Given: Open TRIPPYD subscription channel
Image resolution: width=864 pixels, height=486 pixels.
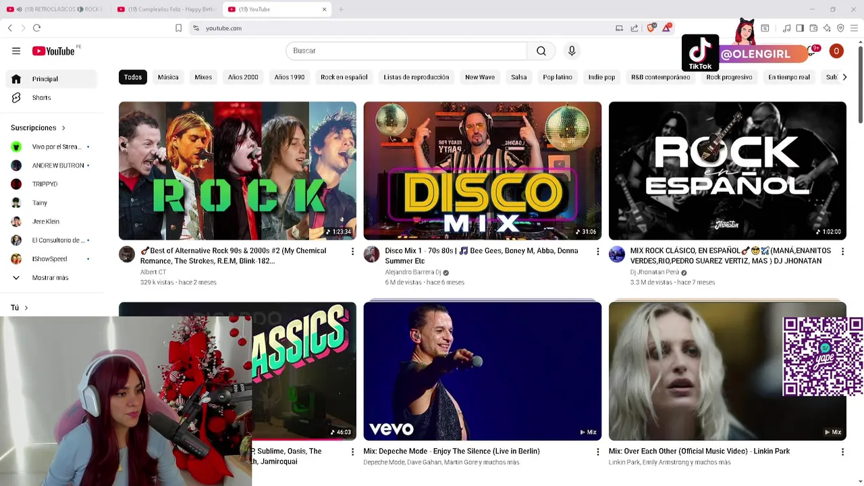Looking at the screenshot, I should coord(51,184).
